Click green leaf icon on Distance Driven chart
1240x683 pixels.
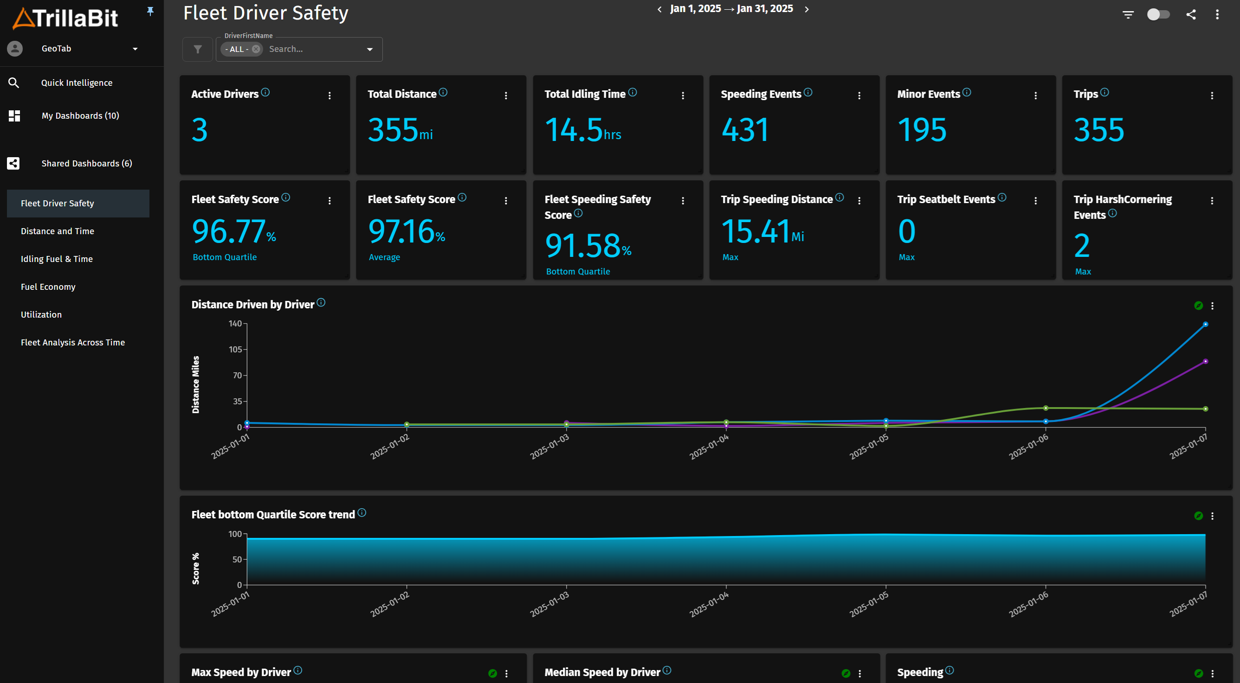[1198, 306]
